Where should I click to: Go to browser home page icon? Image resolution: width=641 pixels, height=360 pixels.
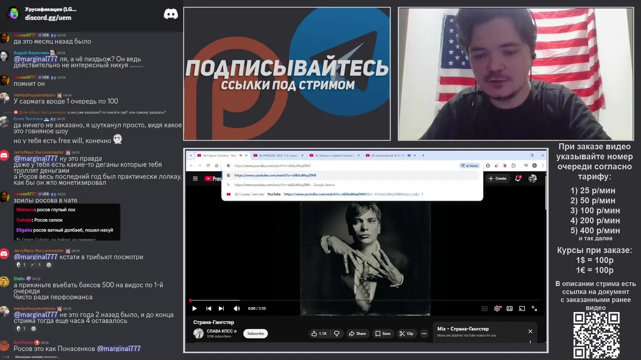(x=216, y=165)
